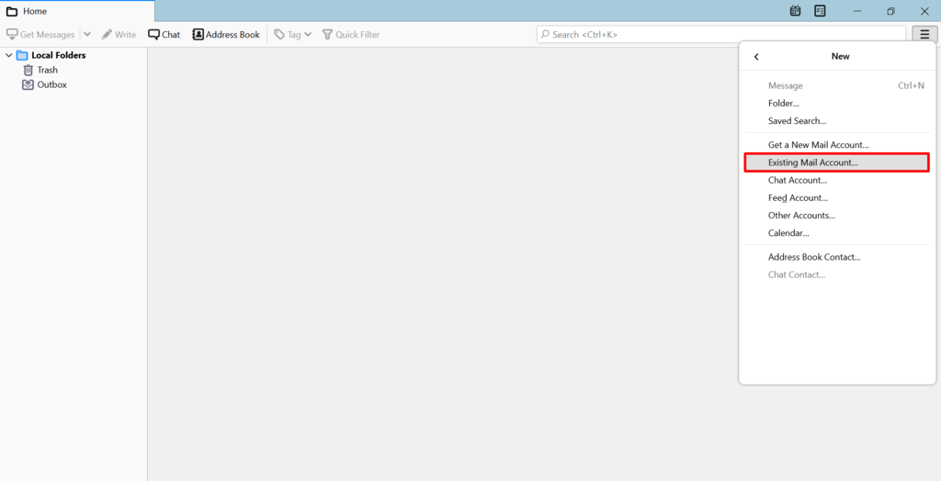Select Existing Mail Account...
The width and height of the screenshot is (941, 481).
837,162
